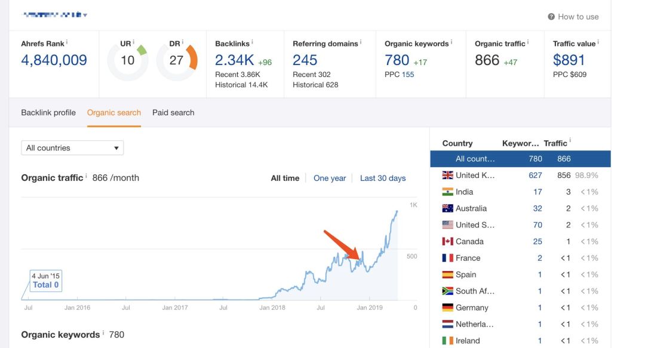Click the United Kingdom flag icon

tap(447, 175)
